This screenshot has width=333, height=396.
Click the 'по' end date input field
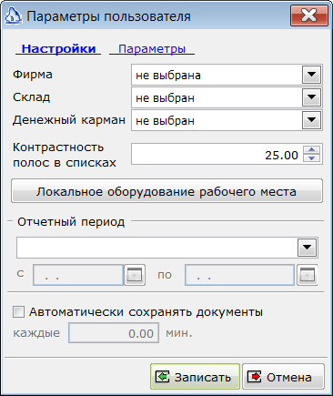(x=239, y=275)
